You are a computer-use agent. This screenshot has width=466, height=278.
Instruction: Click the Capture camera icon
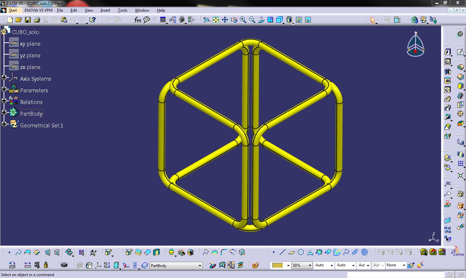pyautogui.click(x=64, y=265)
